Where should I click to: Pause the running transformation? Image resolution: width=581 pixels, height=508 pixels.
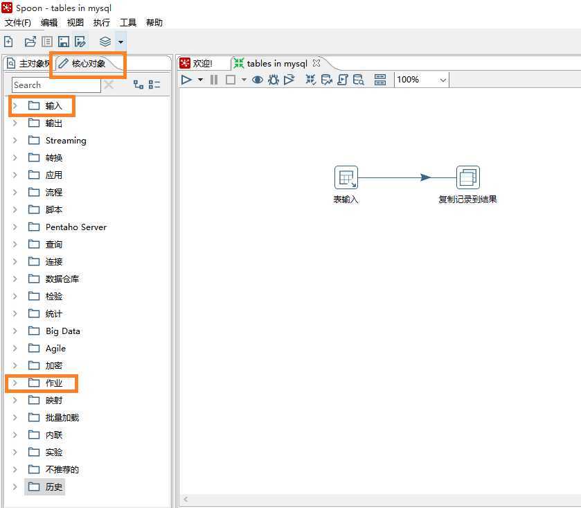click(x=214, y=80)
